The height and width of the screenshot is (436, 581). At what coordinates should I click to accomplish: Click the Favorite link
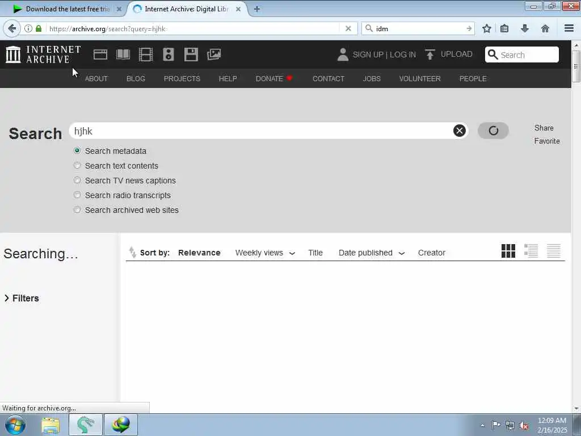point(546,141)
